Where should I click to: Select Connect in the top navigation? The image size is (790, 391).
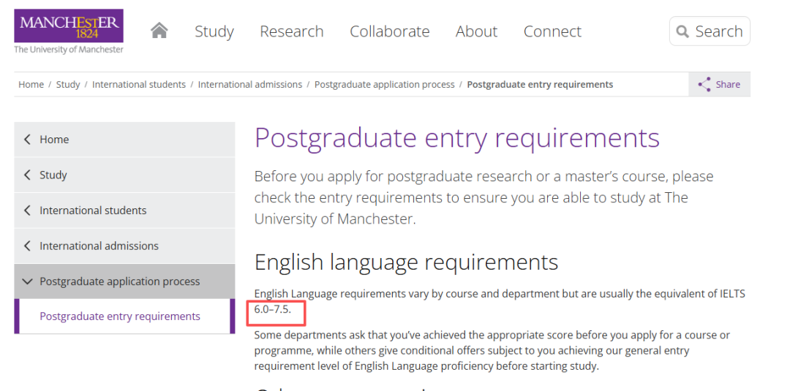[552, 31]
